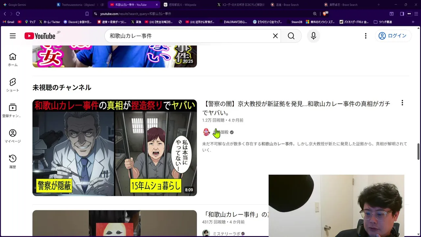Open the private window glasses icon
Viewport: 421px width, 237px height.
(x=409, y=14)
